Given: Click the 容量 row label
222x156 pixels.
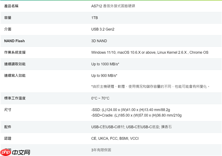Looking at the screenshot, I should [x=8, y=18].
